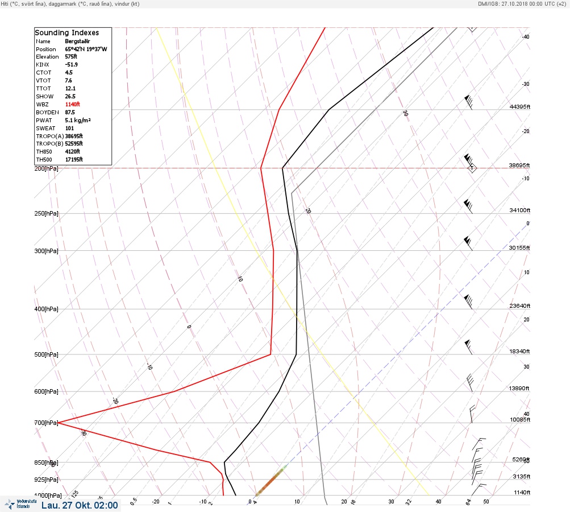This screenshot has width=570, height=512.
Task: Click the BOYDEN value '87.5'
Action: point(70,113)
